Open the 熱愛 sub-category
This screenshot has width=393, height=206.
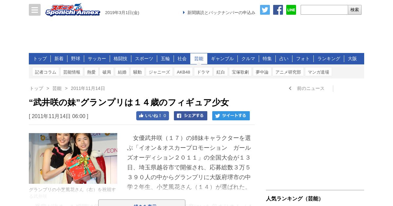91,72
